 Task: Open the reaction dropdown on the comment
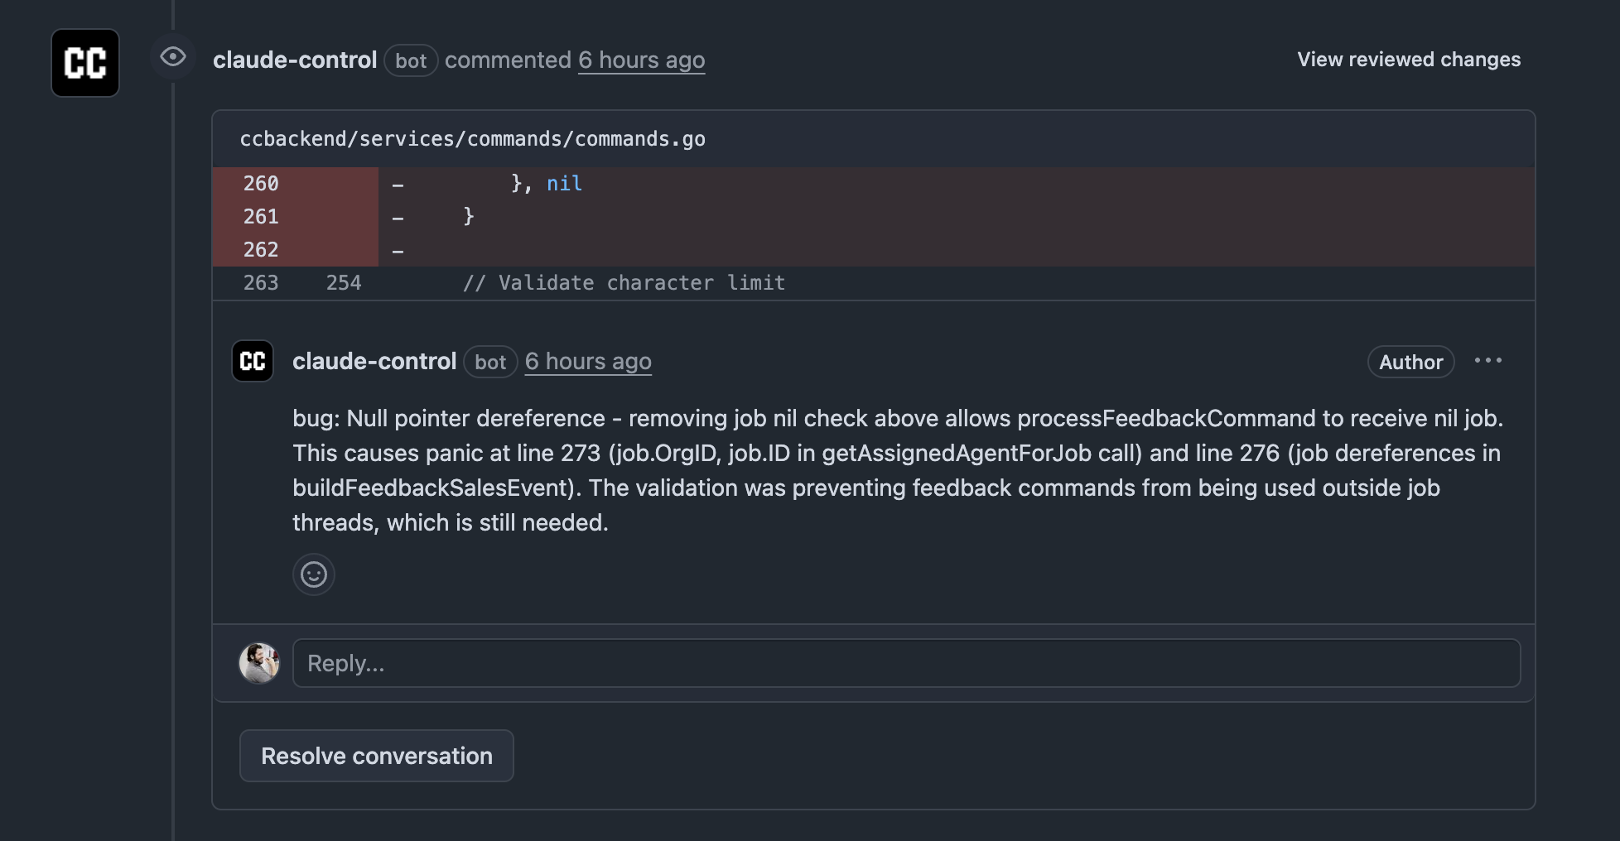314,574
